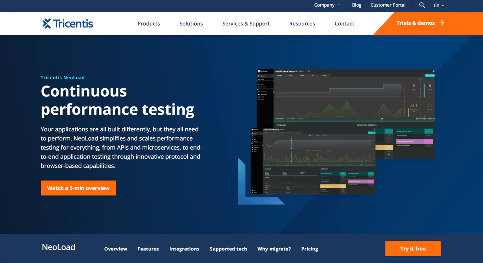Go to the Contact page
483x263 pixels.
344,23
